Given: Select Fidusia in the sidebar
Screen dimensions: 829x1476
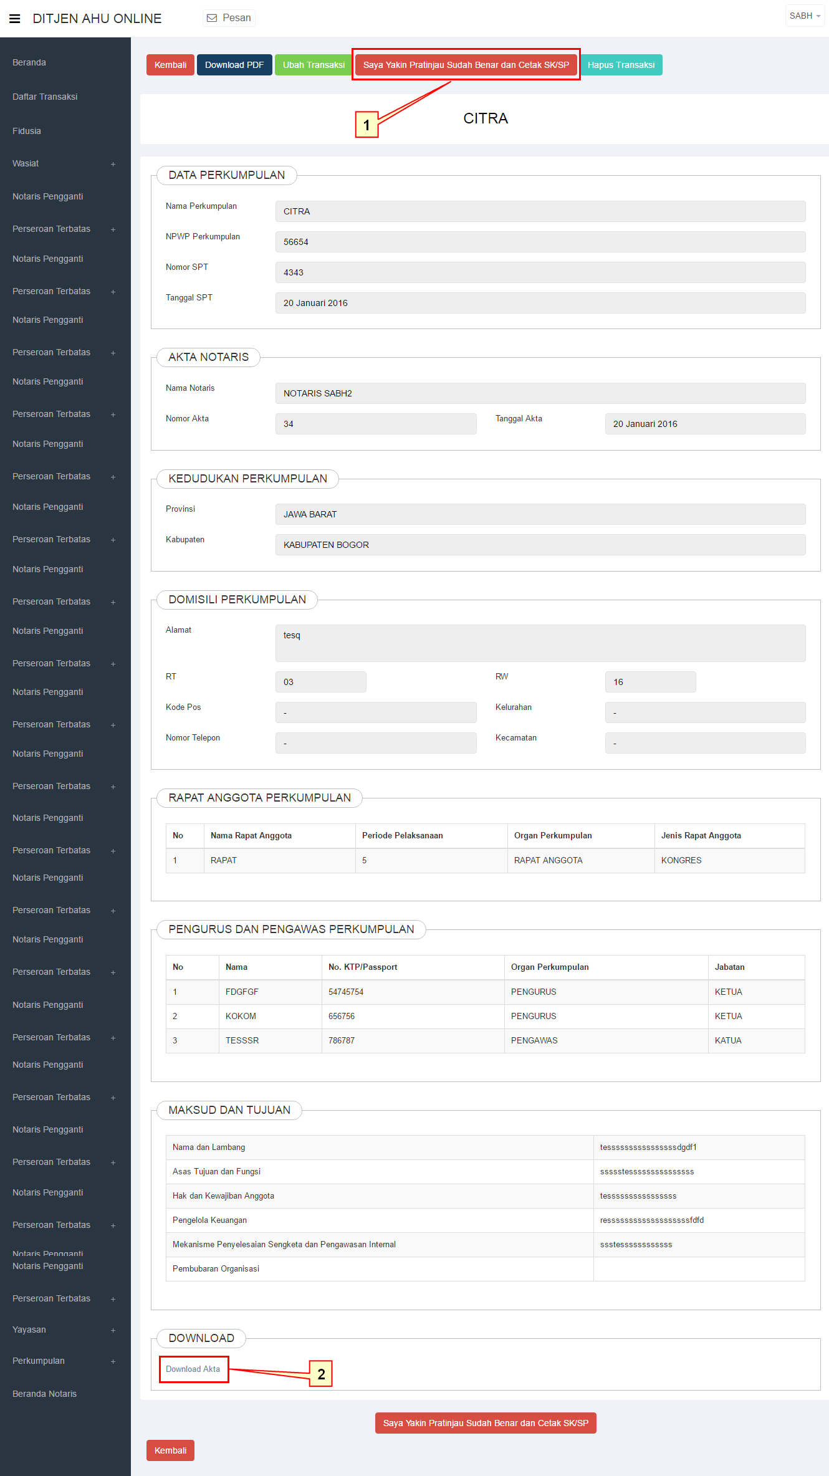Looking at the screenshot, I should 27,131.
